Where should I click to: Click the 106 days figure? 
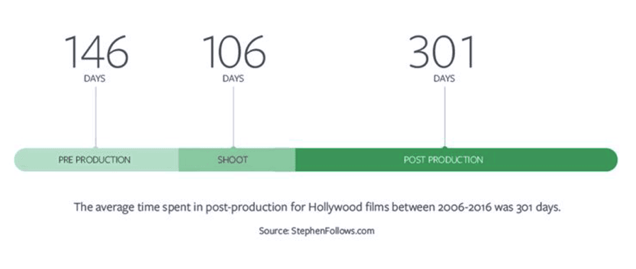coord(234,51)
